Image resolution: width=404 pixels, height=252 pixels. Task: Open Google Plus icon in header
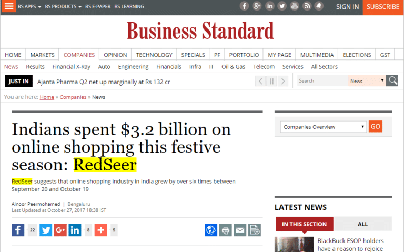click(257, 6)
